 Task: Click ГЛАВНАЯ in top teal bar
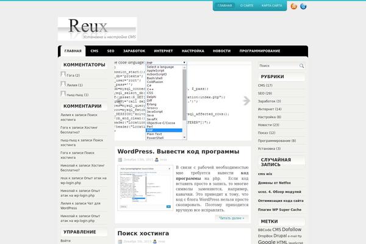(x=224, y=5)
